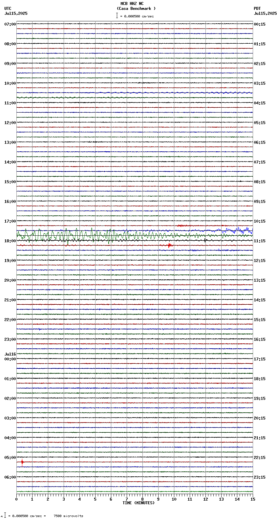Click the scale label '= 0.000500 cm/sec' at top
Viewport: 279px width, 520px height.
click(x=137, y=16)
